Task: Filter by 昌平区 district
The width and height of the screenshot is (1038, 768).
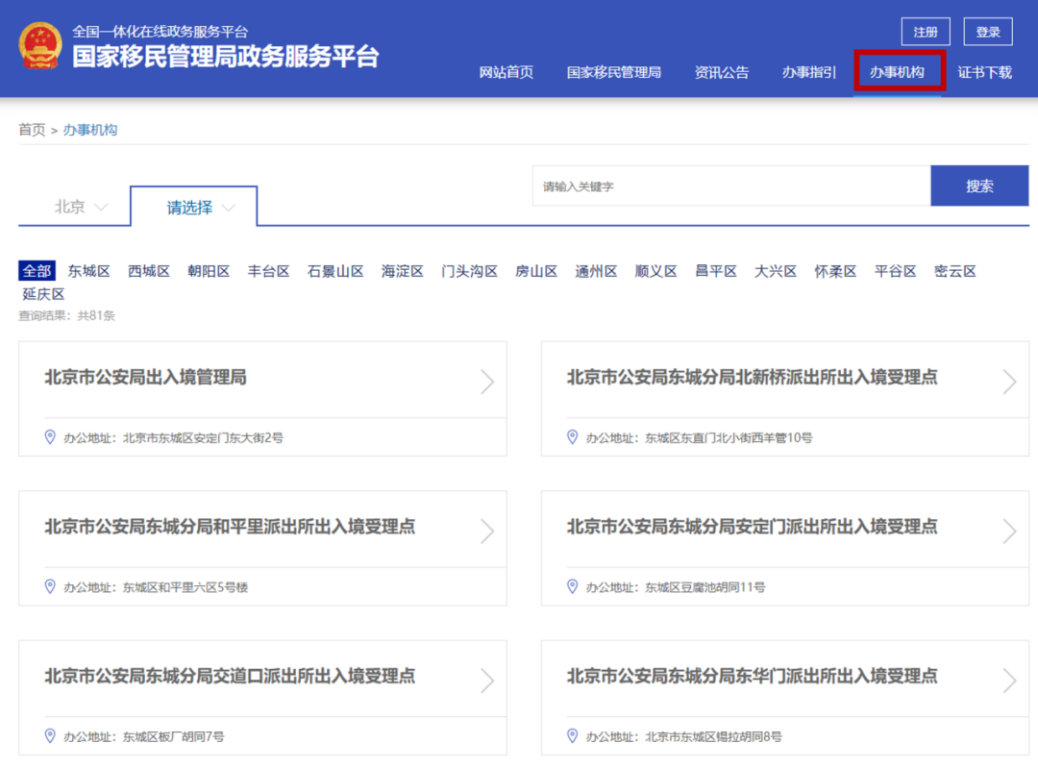Action: pos(716,271)
